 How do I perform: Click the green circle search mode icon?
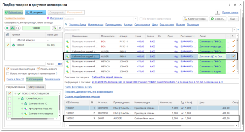(7, 28)
